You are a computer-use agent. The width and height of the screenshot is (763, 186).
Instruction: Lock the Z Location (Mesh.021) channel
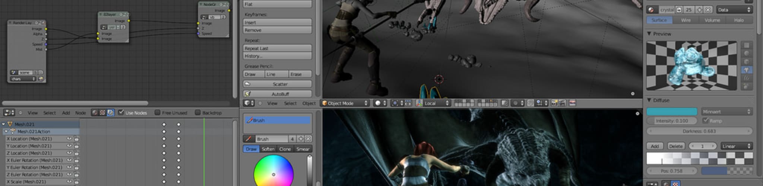pyautogui.click(x=76, y=153)
